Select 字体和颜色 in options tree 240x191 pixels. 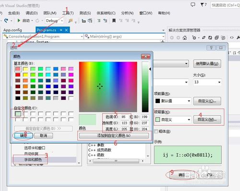(33, 159)
